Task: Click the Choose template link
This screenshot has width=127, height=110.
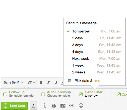Action: coord(58,96)
